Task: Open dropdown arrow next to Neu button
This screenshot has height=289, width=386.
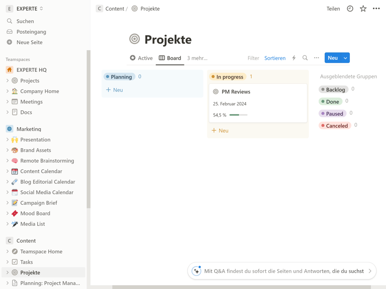Action: (345, 58)
